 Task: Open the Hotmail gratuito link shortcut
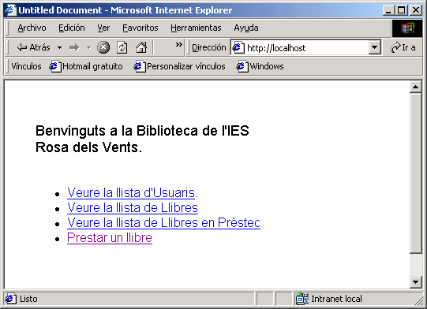pyautogui.click(x=86, y=66)
